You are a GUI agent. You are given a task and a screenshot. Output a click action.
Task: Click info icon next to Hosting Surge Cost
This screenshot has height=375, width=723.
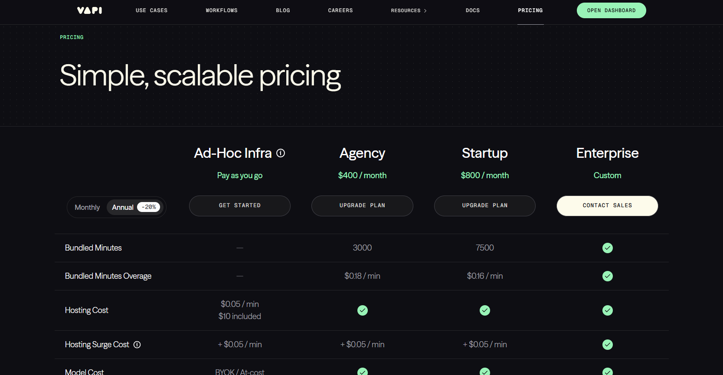[x=137, y=345]
